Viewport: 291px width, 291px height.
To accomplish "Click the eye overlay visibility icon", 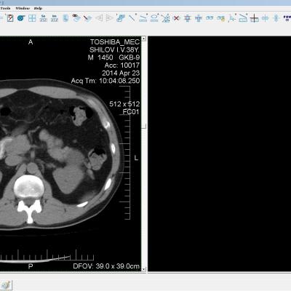I will pyautogui.click(x=76, y=18).
